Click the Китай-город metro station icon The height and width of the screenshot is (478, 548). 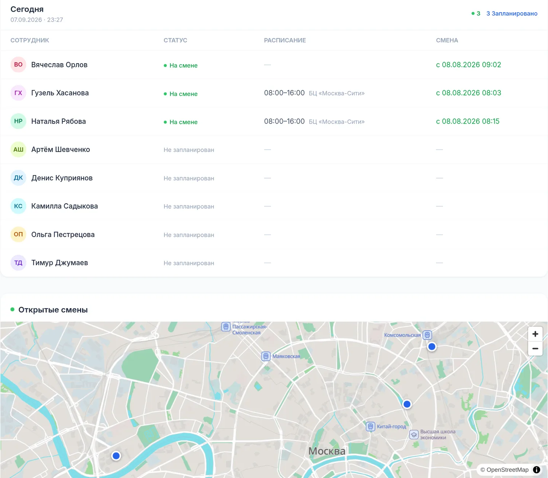[370, 427]
